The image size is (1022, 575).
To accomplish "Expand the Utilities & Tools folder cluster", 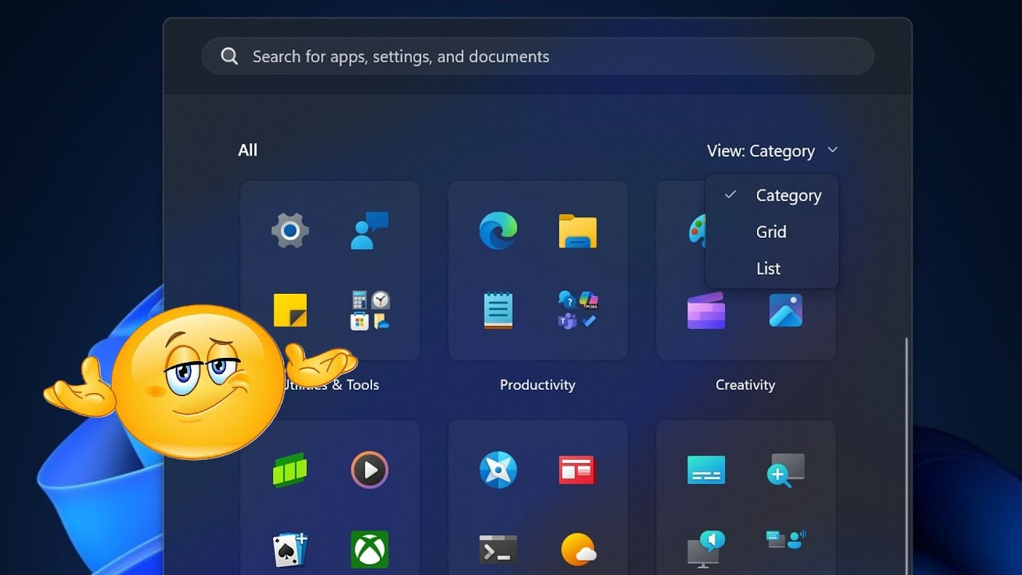I will coord(370,311).
